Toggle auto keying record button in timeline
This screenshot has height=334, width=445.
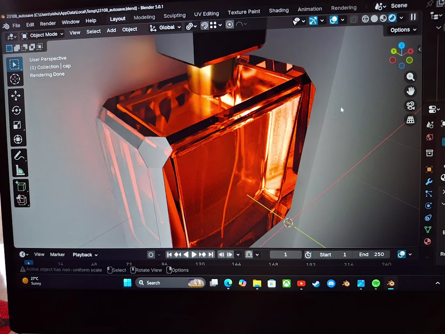(x=151, y=255)
